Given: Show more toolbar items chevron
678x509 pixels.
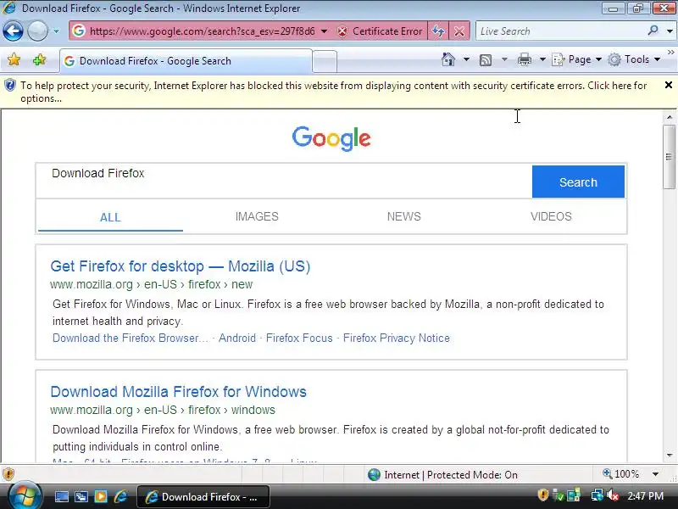Looking at the screenshot, I should click(670, 53).
